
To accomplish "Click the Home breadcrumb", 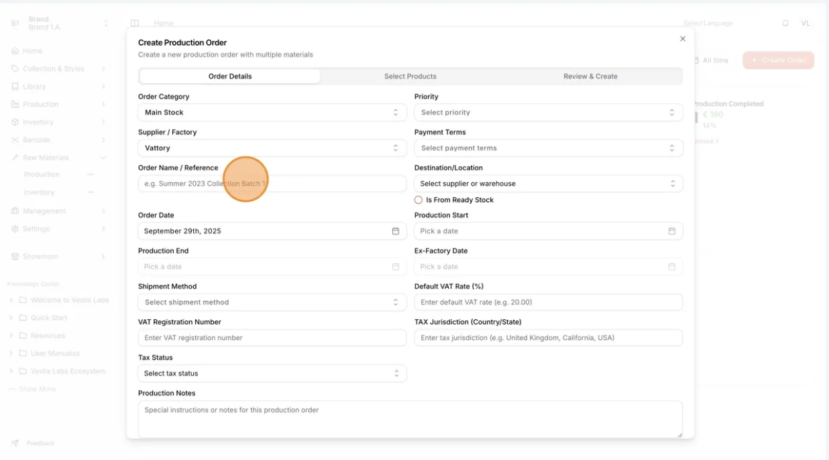I will 164,23.
